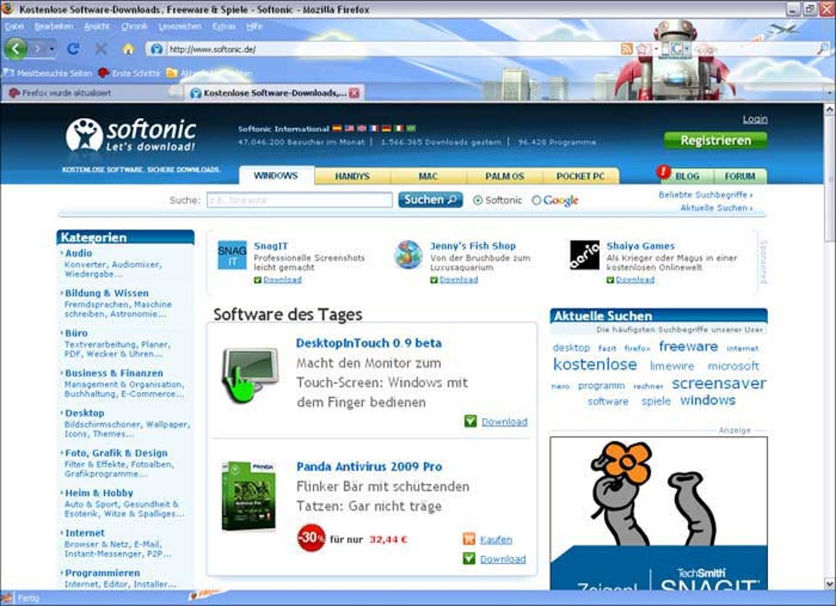
Task: Open DesktopInTouch 0.9 beta link
Action: coord(369,343)
